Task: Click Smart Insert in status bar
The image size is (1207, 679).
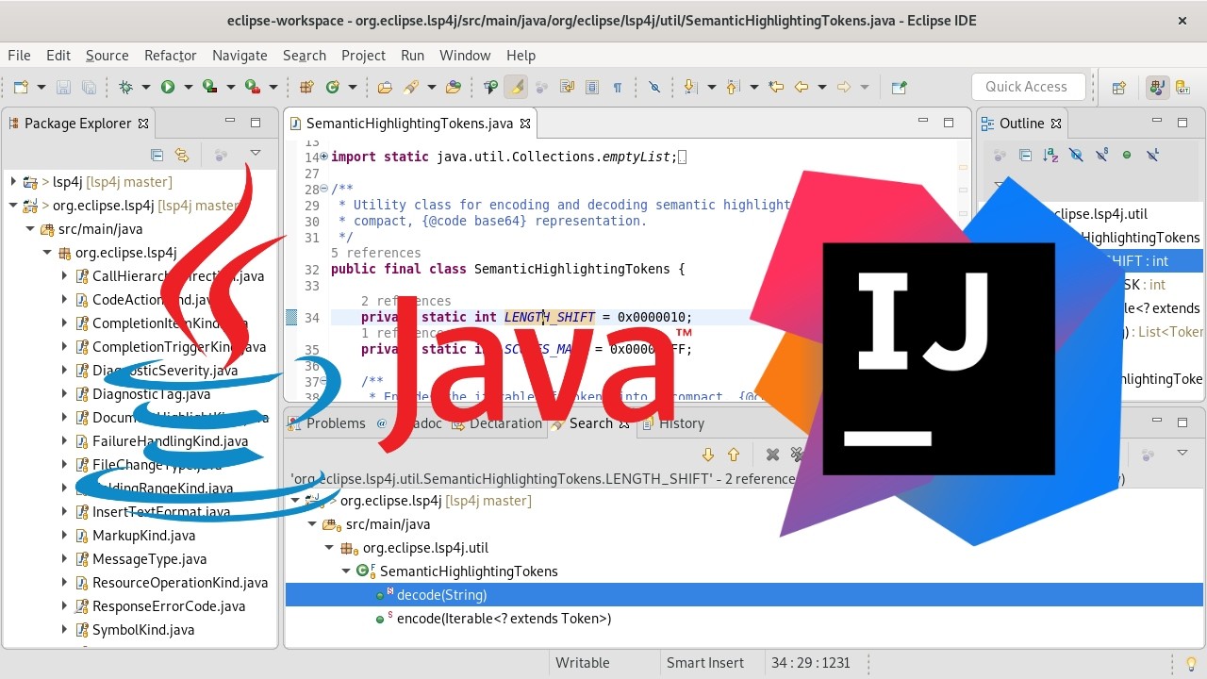Action: click(x=705, y=663)
